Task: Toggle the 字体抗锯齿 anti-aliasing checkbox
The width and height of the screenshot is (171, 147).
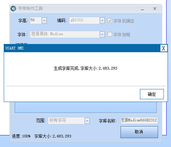Action: click(110, 21)
